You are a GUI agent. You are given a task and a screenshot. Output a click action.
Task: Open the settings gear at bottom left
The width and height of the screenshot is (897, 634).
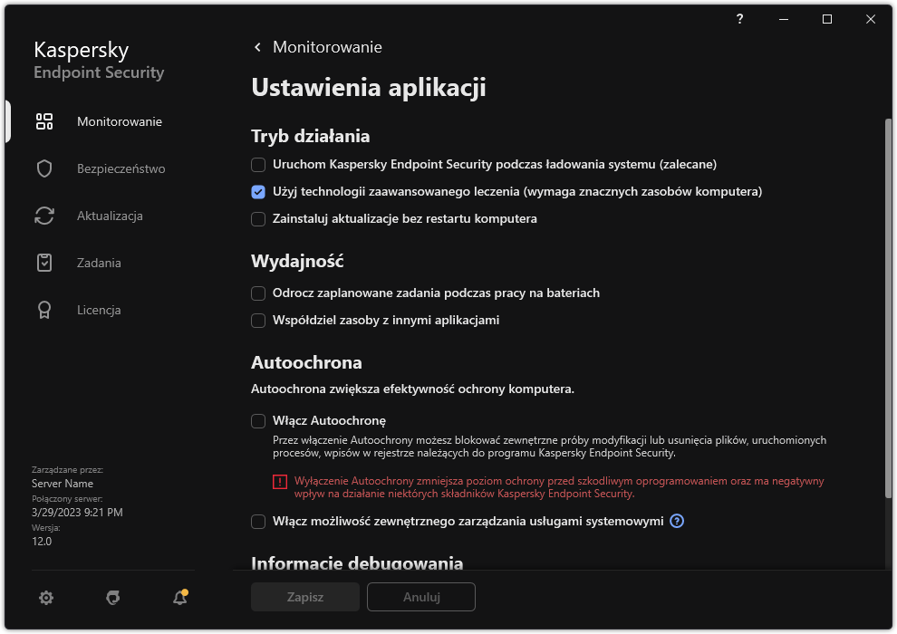tap(45, 598)
